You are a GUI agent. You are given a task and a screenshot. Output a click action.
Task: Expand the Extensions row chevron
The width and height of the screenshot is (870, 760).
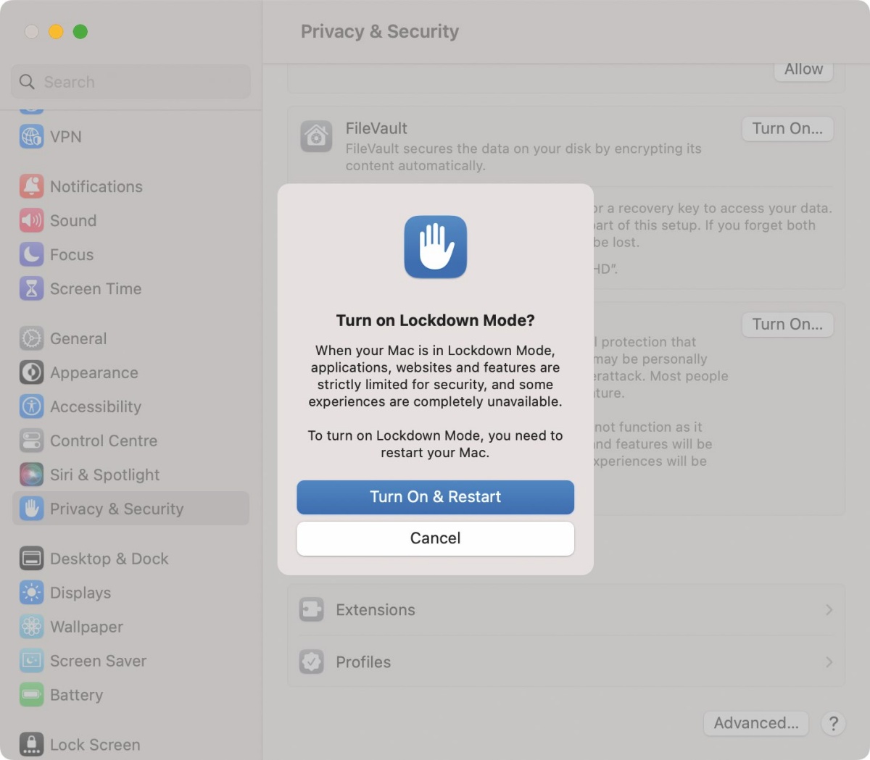[x=829, y=610]
